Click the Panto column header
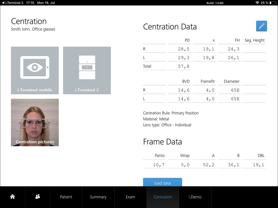The image size is (278, 208). point(160,156)
